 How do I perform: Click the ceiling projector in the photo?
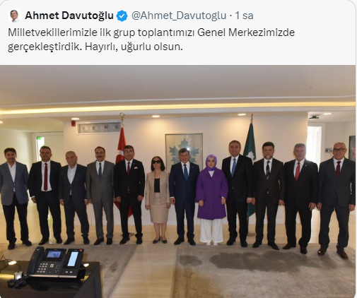314,117
